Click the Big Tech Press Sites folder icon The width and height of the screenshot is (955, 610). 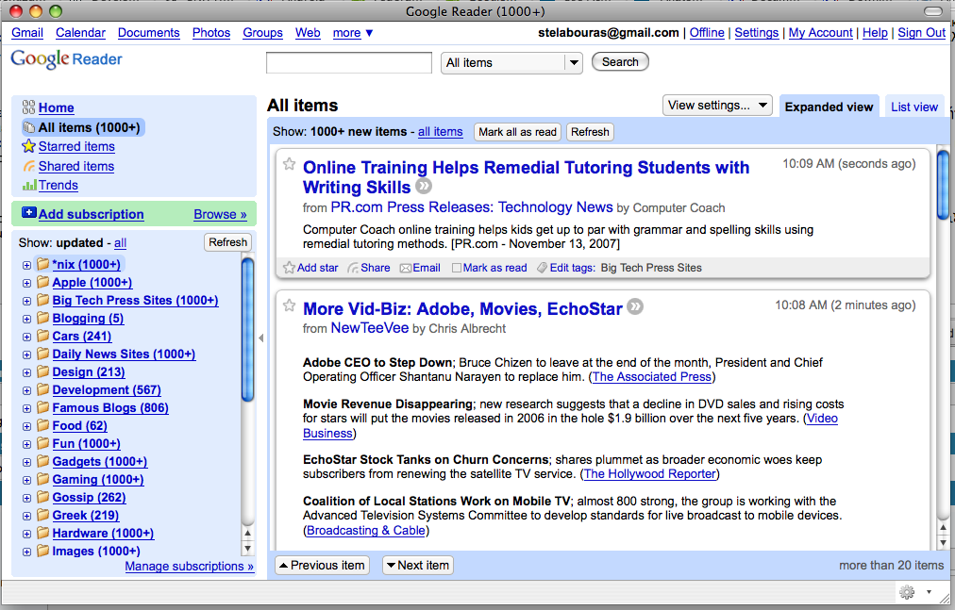[42, 300]
